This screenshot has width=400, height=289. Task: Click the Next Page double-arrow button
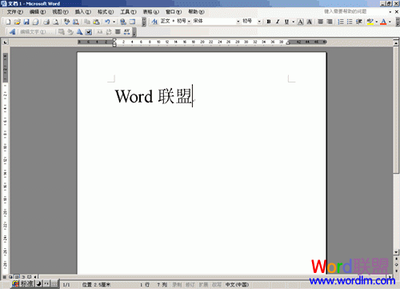(396, 271)
